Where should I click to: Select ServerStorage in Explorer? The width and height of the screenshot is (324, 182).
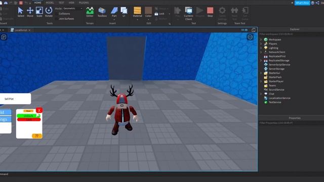point(276,69)
